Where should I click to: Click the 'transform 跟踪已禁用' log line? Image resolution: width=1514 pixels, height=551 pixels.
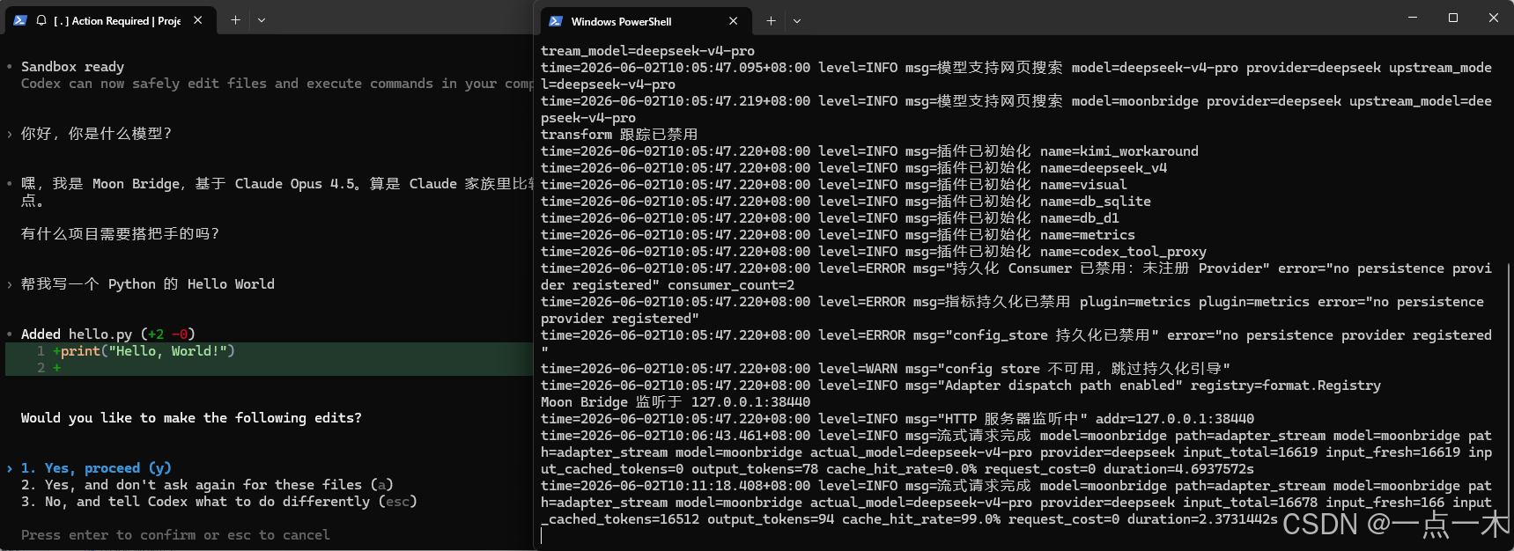619,135
